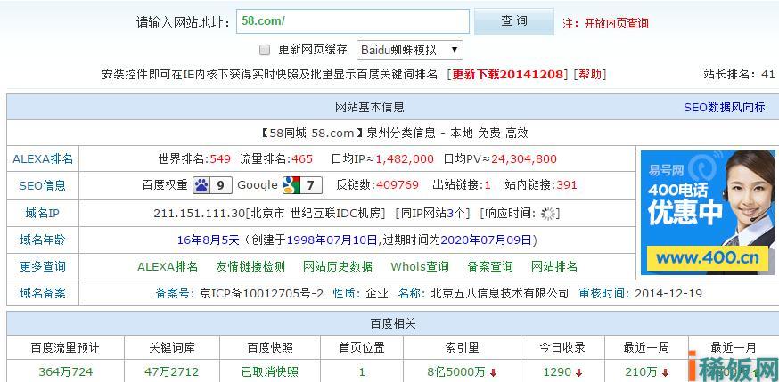
Task: Open 网站排名 link
Action: [x=554, y=266]
